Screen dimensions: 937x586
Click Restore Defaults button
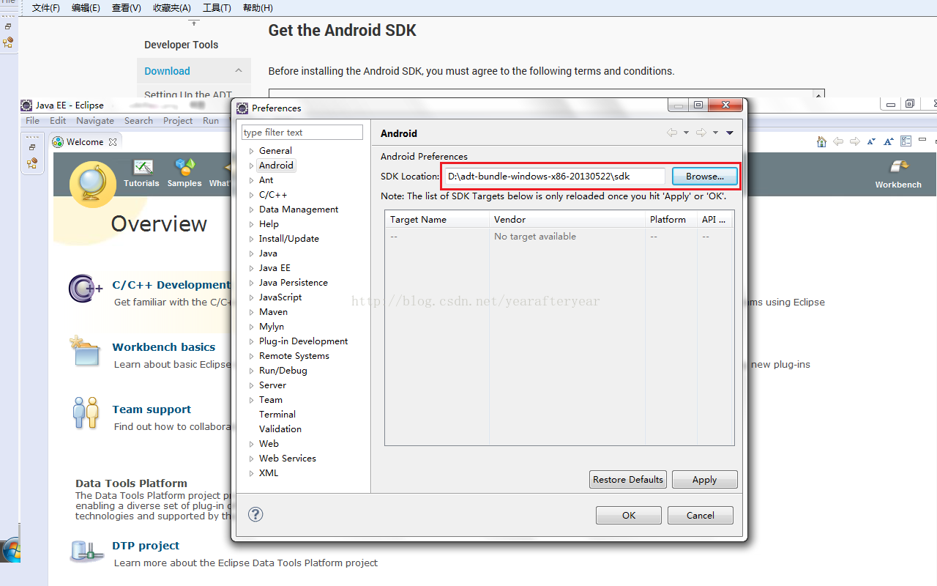(x=628, y=480)
